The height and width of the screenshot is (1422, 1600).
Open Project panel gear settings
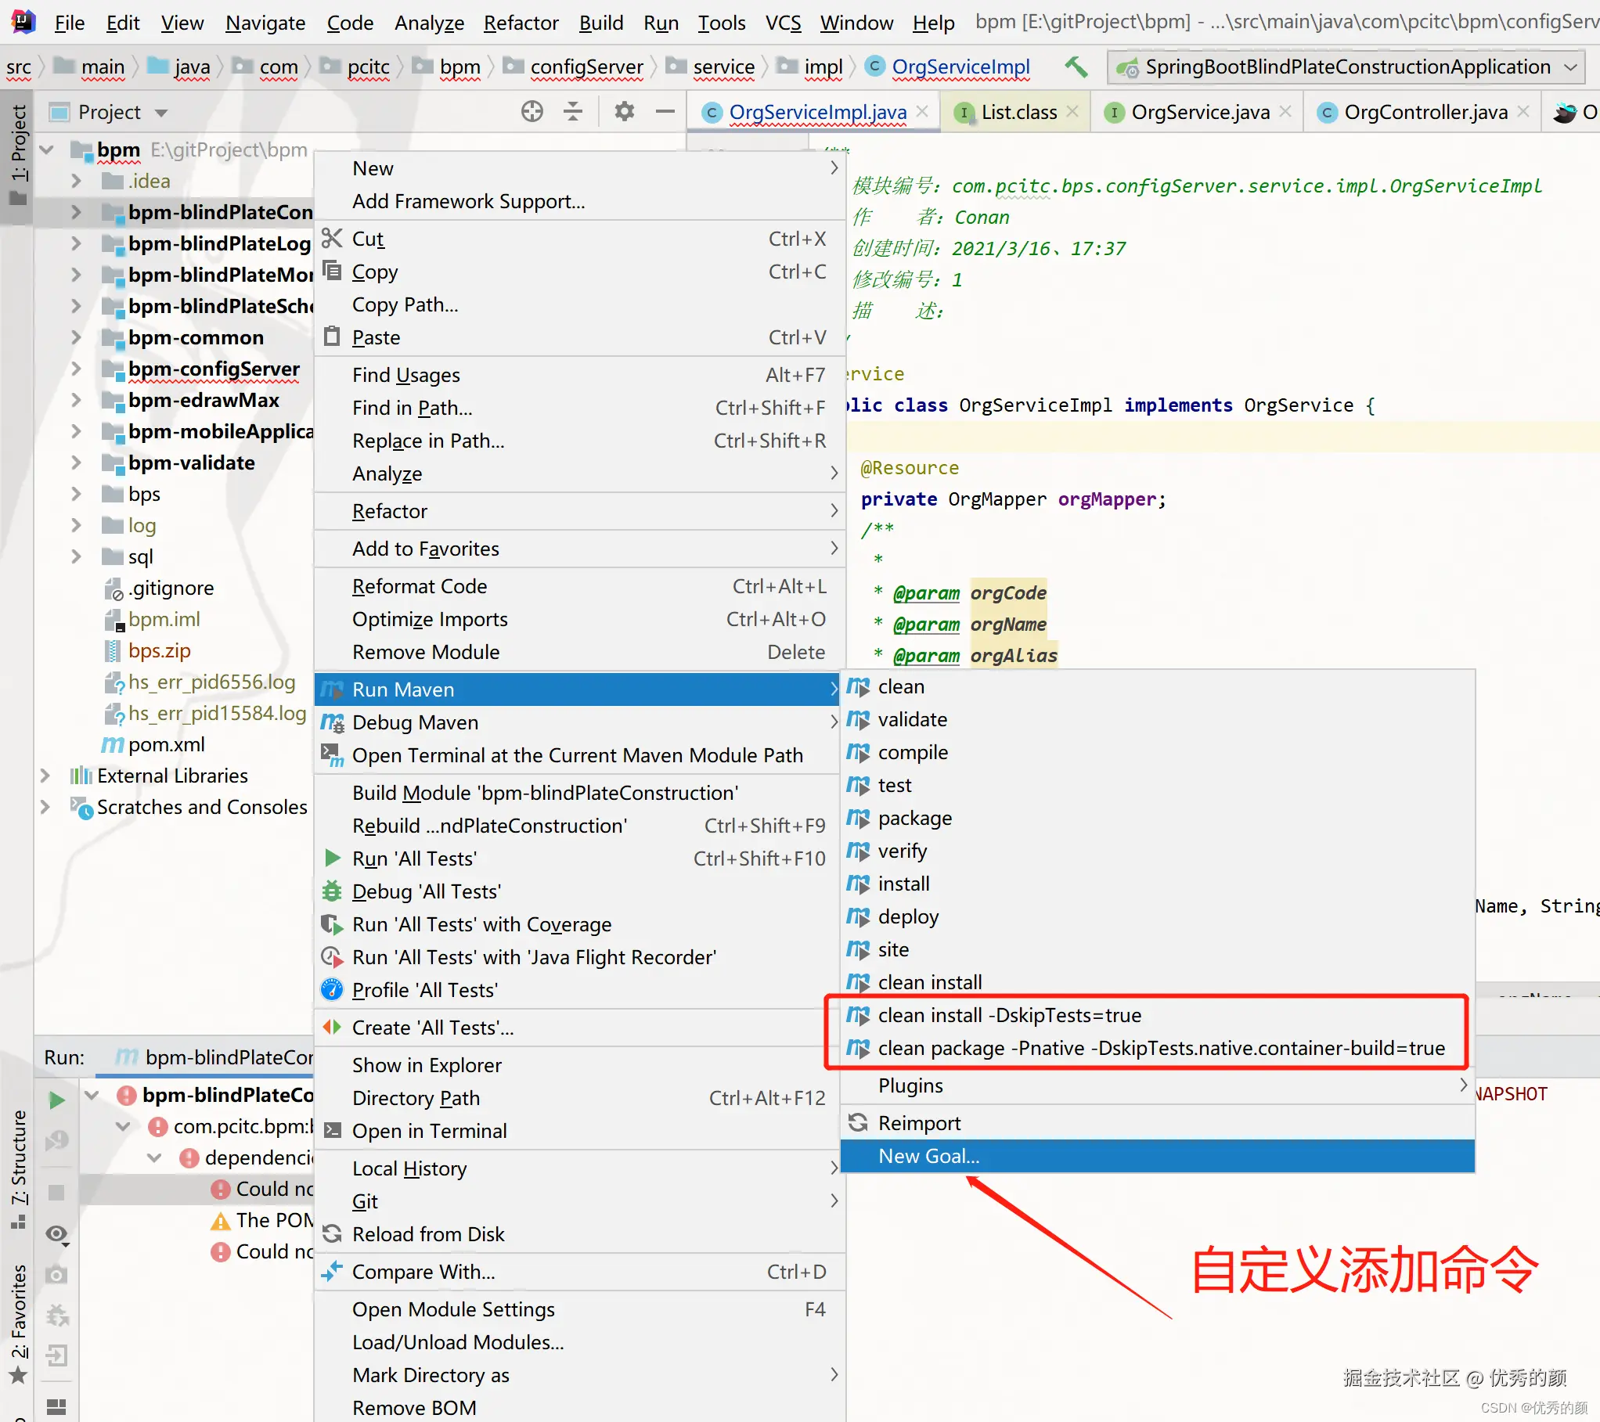click(624, 112)
